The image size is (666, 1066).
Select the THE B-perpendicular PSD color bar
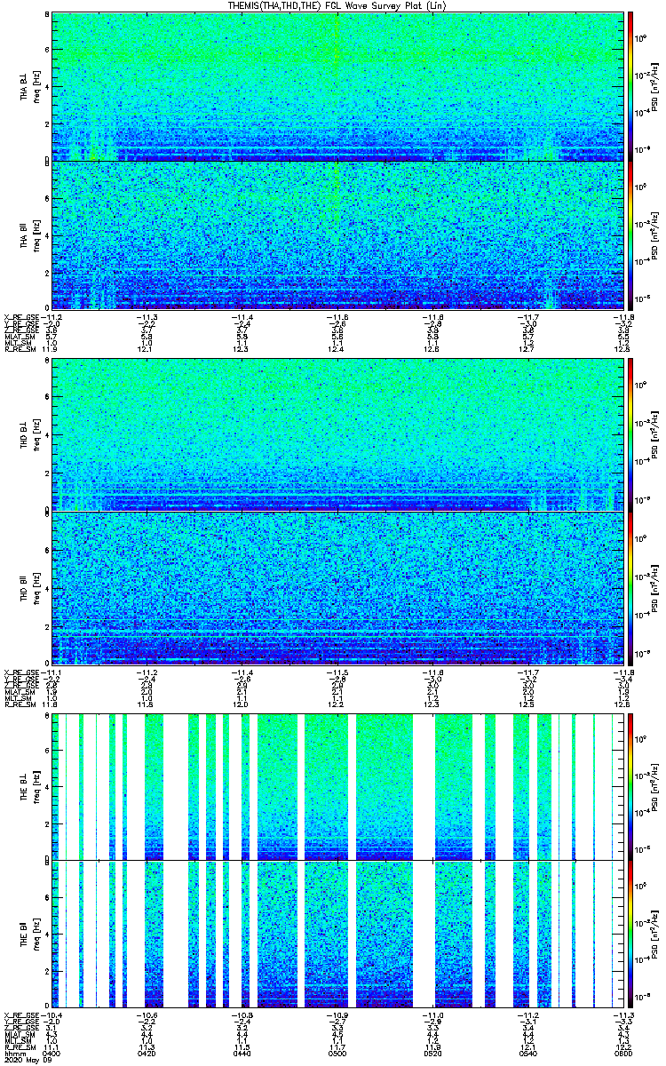(x=630, y=785)
